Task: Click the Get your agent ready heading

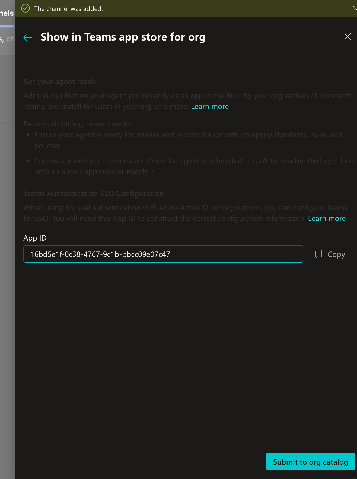Action: click(x=60, y=82)
